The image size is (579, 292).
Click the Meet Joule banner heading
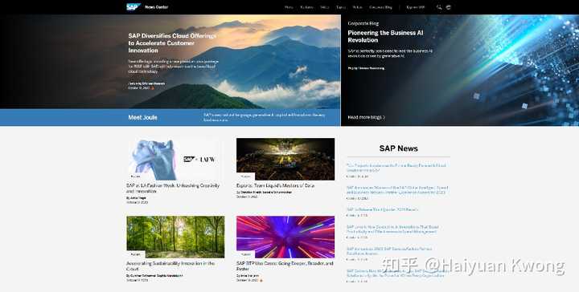(142, 117)
